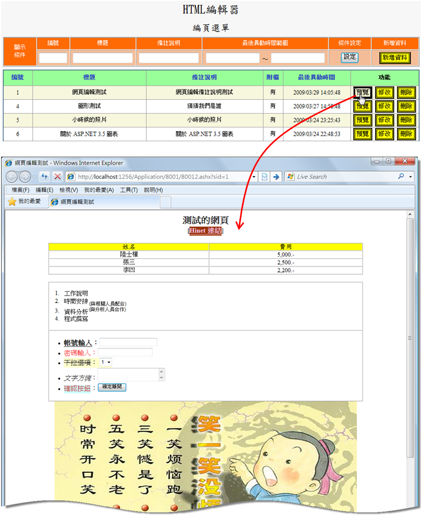Click the page scrollbar up arrow

click(x=410, y=214)
